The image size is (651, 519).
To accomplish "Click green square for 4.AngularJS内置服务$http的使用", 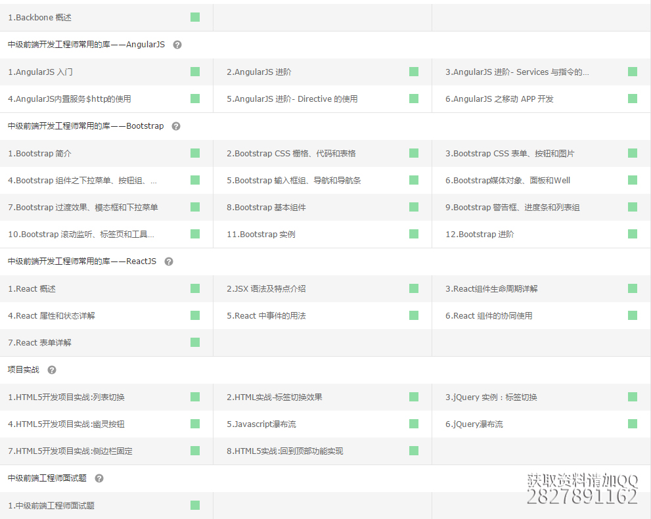I will (195, 99).
